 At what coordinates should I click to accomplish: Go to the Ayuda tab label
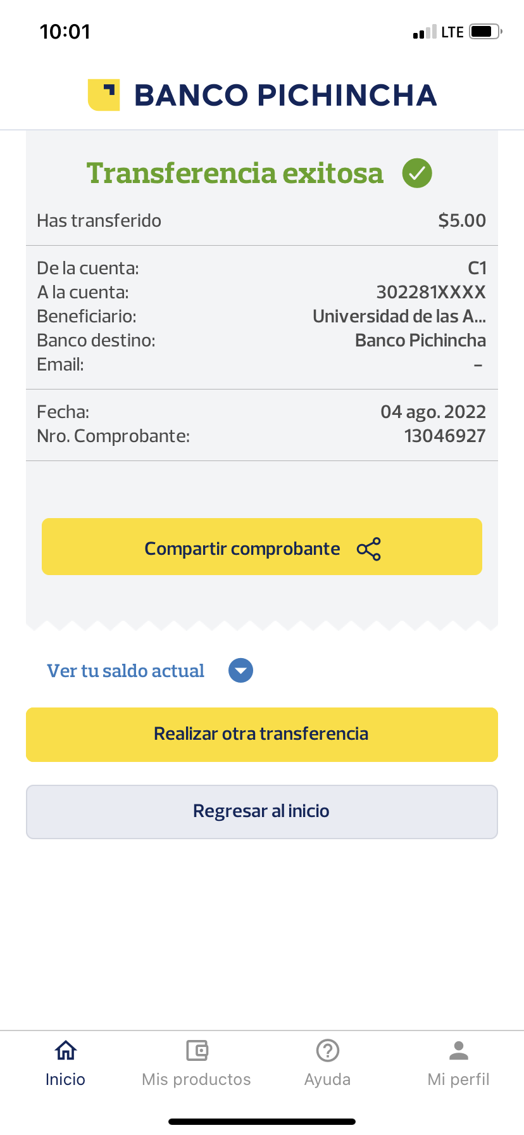pos(328,1079)
